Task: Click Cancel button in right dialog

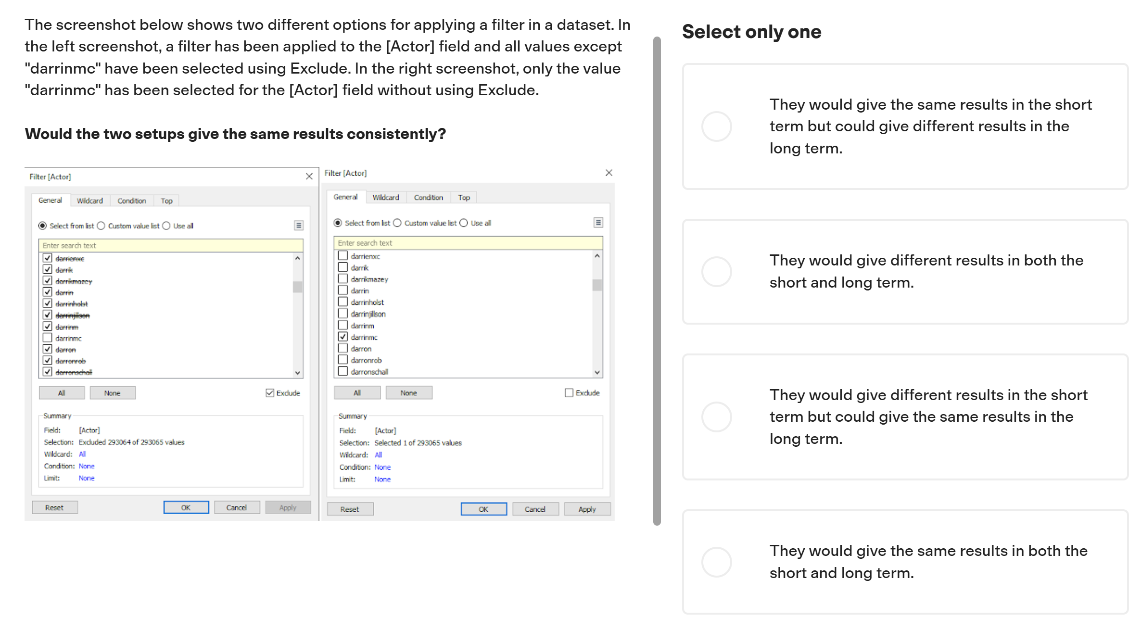Action: (535, 509)
